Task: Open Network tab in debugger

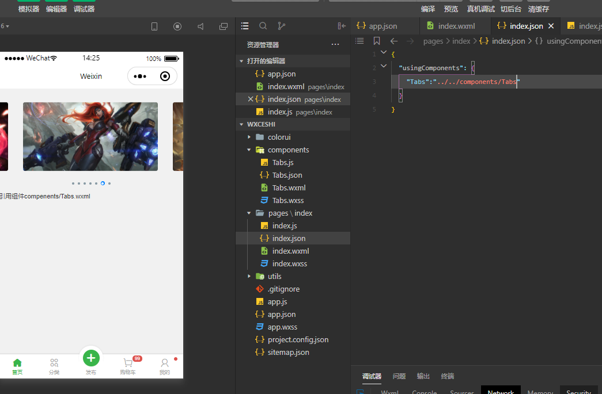Action: pos(501,391)
